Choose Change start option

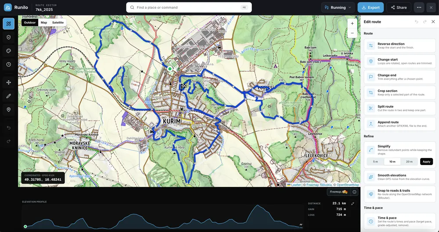(x=400, y=61)
